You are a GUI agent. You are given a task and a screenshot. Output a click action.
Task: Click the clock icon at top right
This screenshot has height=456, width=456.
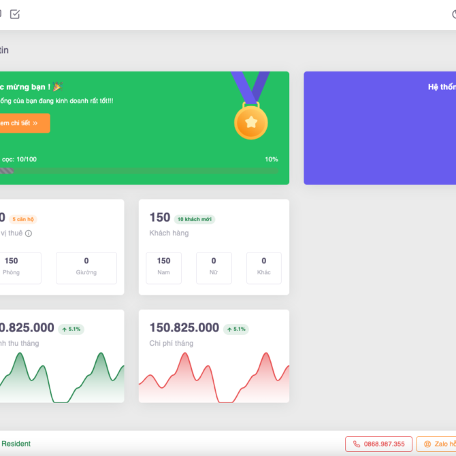[454, 14]
